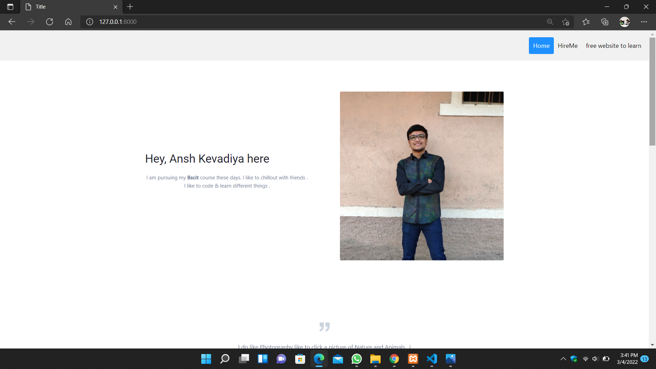This screenshot has width=656, height=369.
Task: Click the zoom out magnifier icon
Action: pyautogui.click(x=550, y=22)
